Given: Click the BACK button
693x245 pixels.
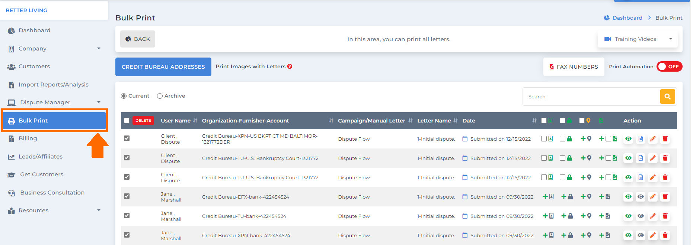Looking at the screenshot, I should tap(138, 39).
